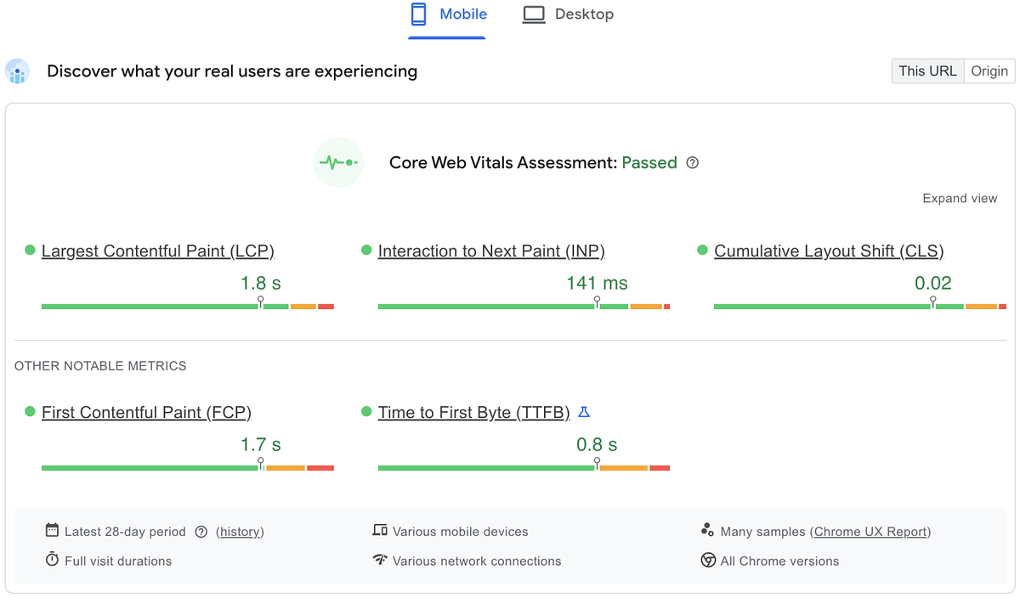1020x598 pixels.
Task: Click the stopwatch icon beside Full visit durations
Action: coord(52,561)
